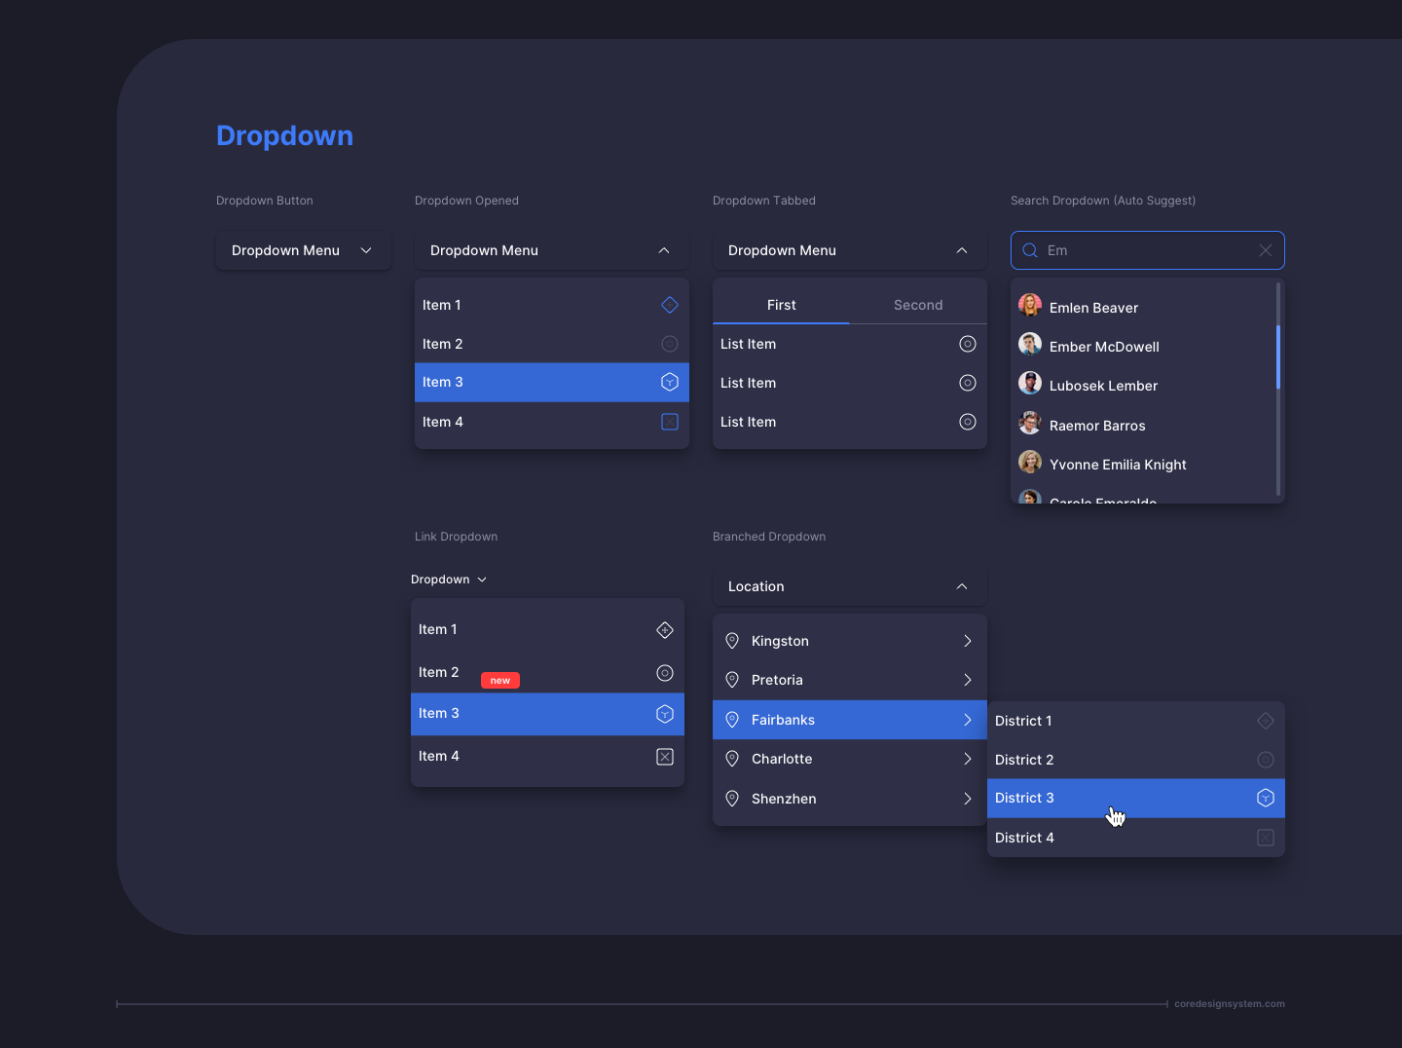
Task: Click location pin icon next to Fairbanks
Action: tap(732, 720)
